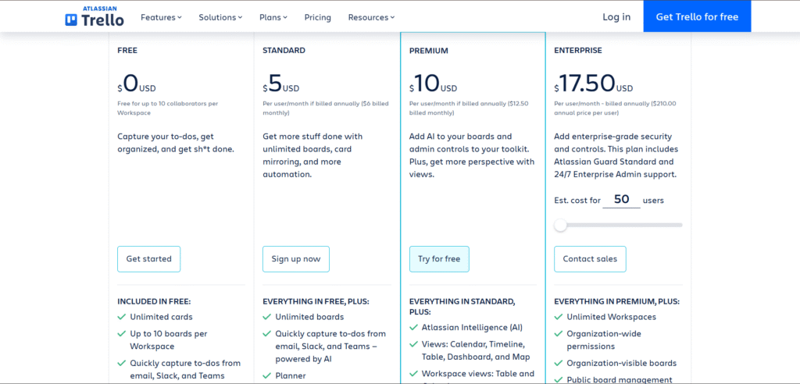Click the $5 USD price
The height and width of the screenshot is (384, 800).
(x=281, y=83)
